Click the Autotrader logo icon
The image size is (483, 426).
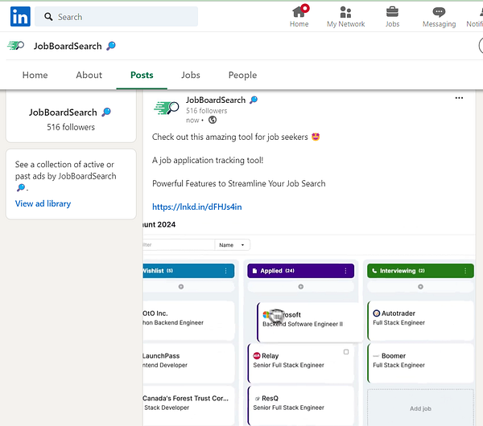[x=377, y=313]
